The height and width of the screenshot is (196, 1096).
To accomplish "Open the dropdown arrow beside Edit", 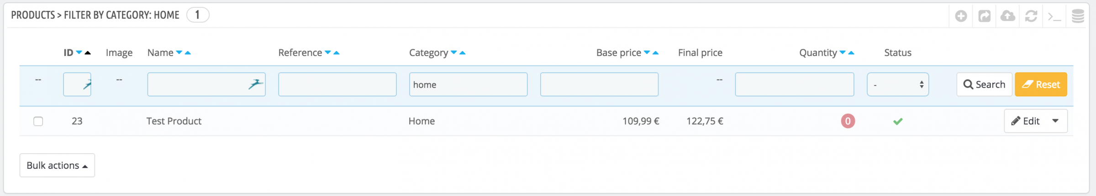I will coord(1055,121).
